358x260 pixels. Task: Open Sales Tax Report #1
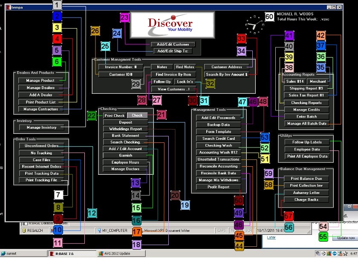point(306,95)
